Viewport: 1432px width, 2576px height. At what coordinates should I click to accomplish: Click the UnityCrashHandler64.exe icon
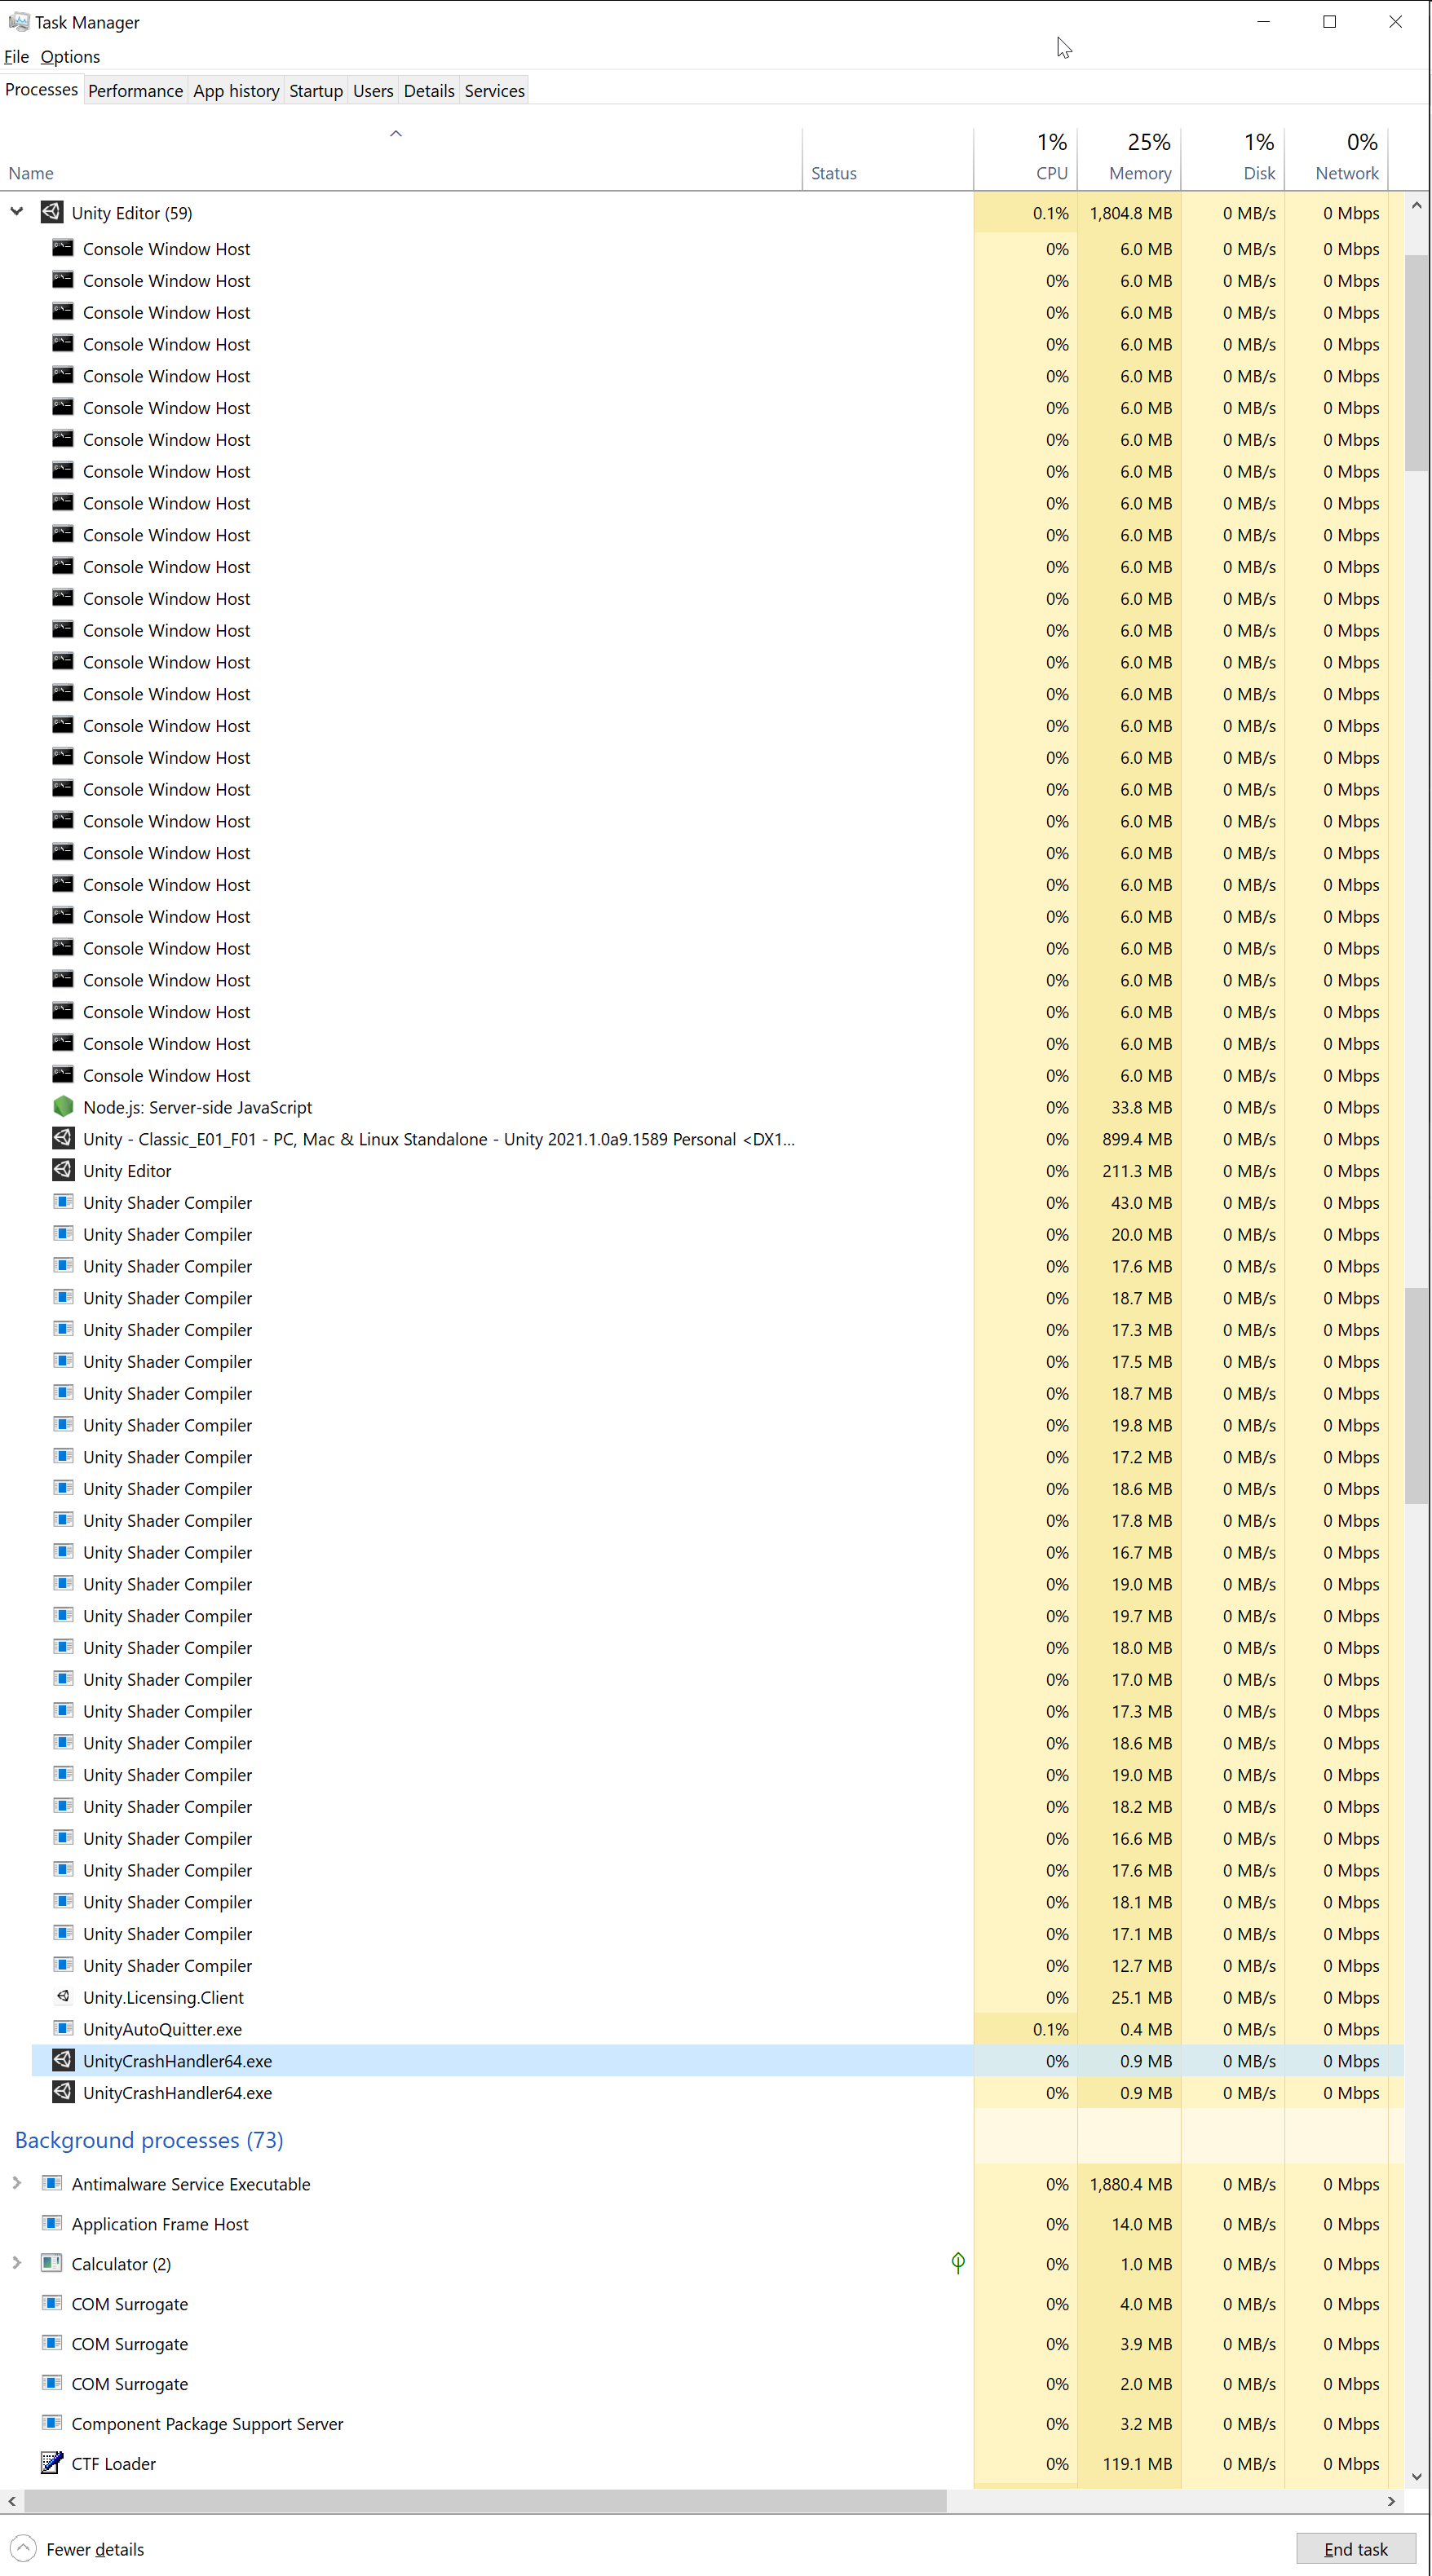point(60,2060)
